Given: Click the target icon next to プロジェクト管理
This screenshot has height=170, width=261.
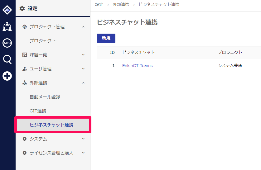Looking at the screenshot, I should [25, 27].
